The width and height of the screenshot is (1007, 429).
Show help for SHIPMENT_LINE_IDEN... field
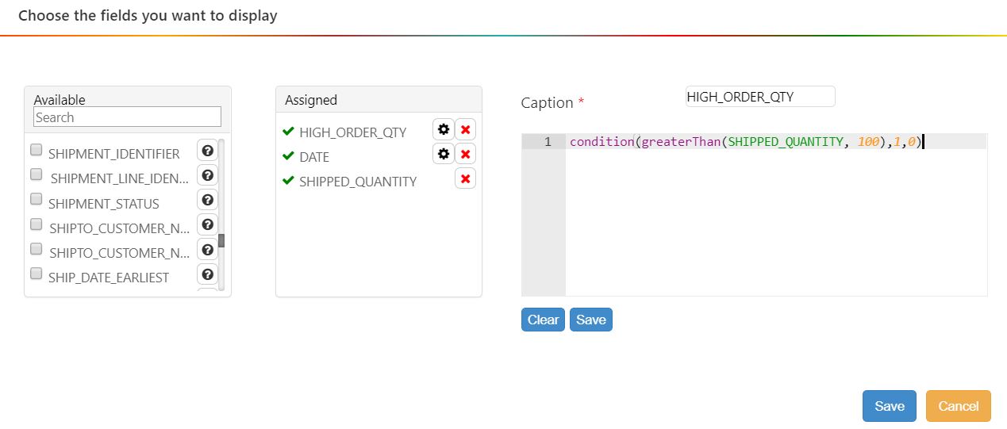pyautogui.click(x=207, y=175)
